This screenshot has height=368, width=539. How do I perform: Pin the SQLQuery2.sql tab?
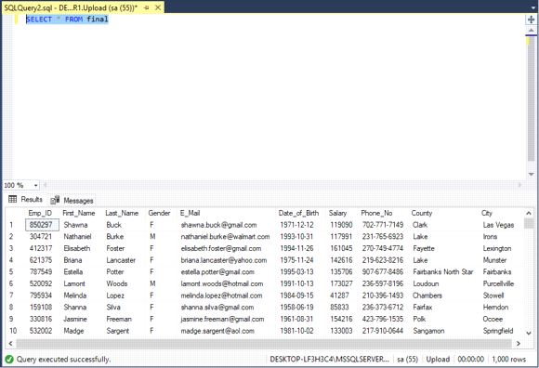147,7
